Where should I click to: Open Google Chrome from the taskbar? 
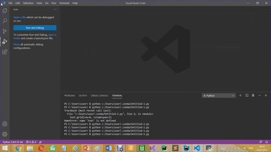[19, 148]
